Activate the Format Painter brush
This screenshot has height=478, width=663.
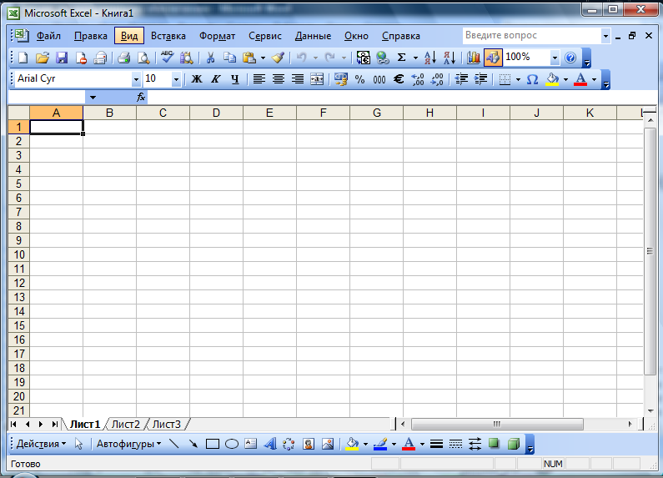pyautogui.click(x=278, y=58)
